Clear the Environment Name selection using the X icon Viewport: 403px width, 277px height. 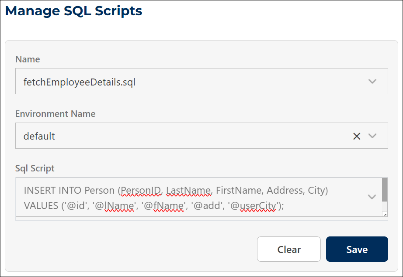357,136
